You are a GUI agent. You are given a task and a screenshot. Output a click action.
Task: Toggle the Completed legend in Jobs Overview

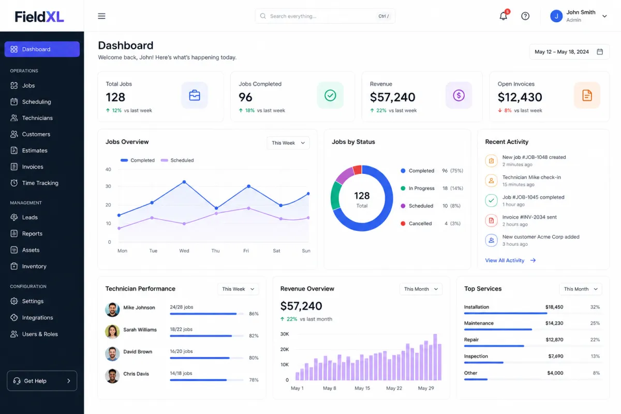(137, 160)
